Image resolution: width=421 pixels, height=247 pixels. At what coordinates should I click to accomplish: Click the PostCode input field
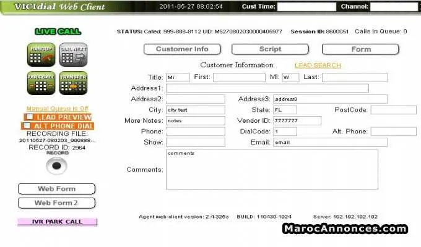394,110
